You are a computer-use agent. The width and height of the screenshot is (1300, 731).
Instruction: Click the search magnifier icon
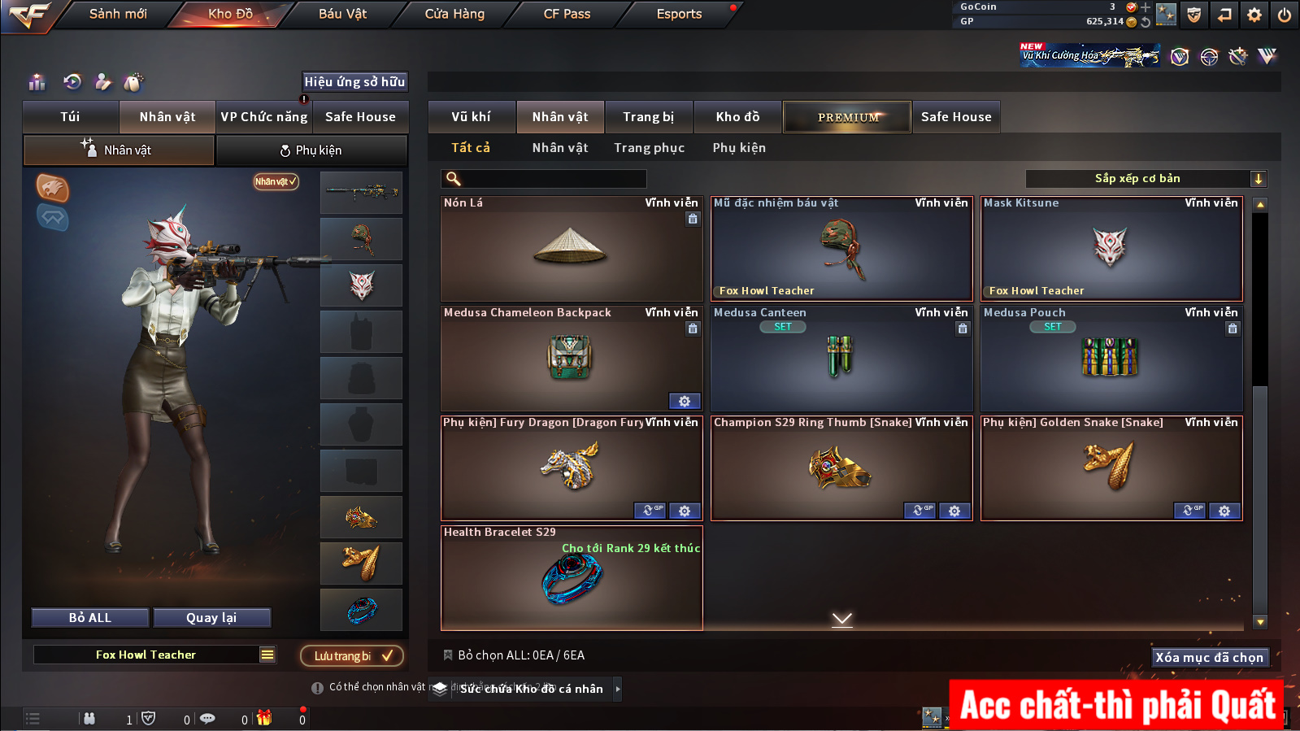click(x=454, y=179)
